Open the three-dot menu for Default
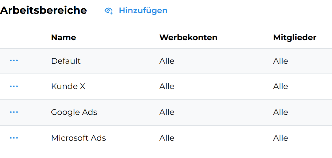332x158 pixels. point(14,61)
